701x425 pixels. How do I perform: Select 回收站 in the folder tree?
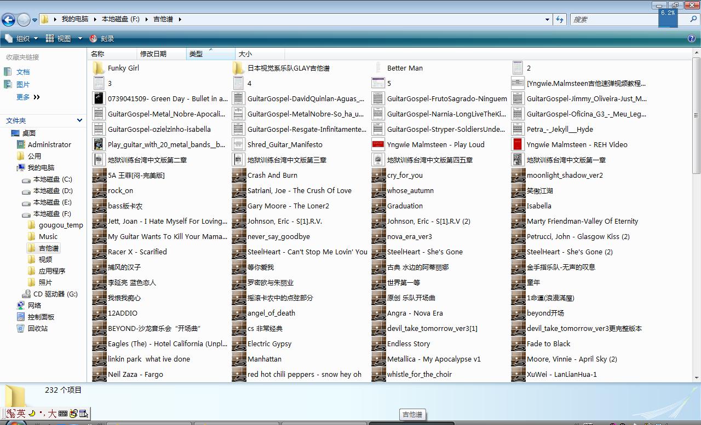click(32, 328)
